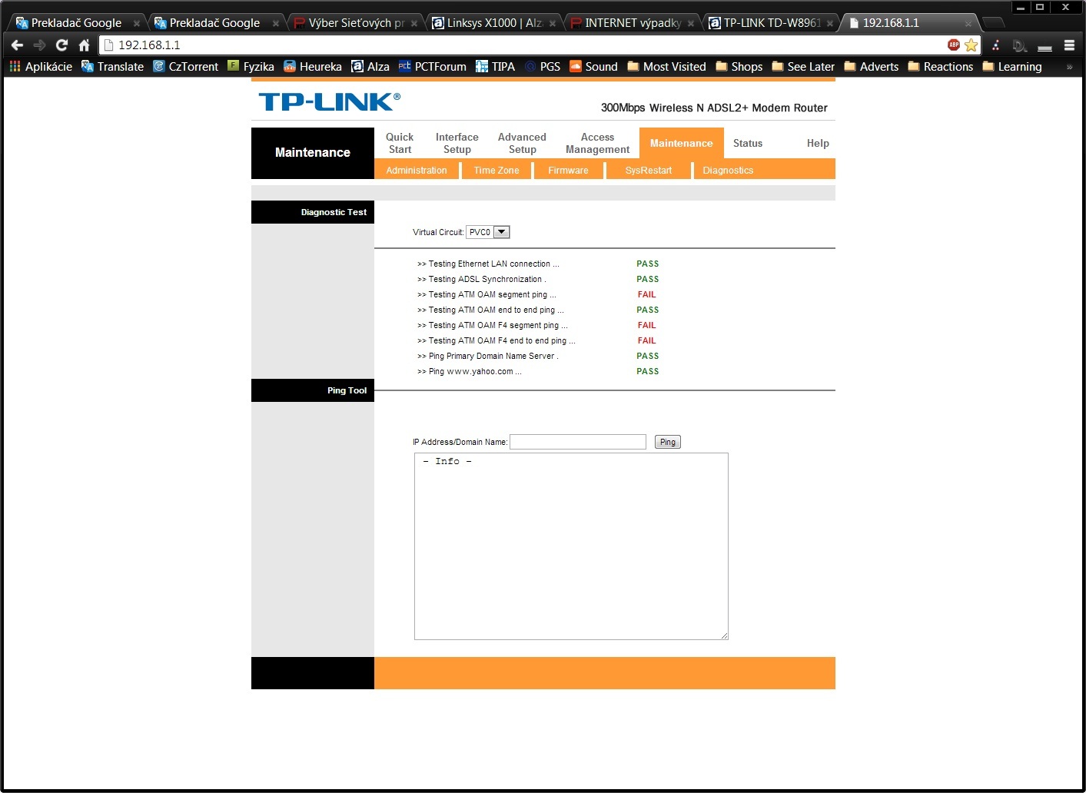The height and width of the screenshot is (793, 1086).
Task: Open the PCTForum bookmark
Action: pyautogui.click(x=432, y=67)
